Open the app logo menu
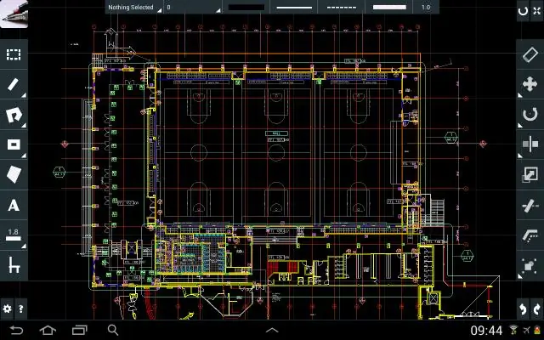The image size is (544, 340). 14,15
